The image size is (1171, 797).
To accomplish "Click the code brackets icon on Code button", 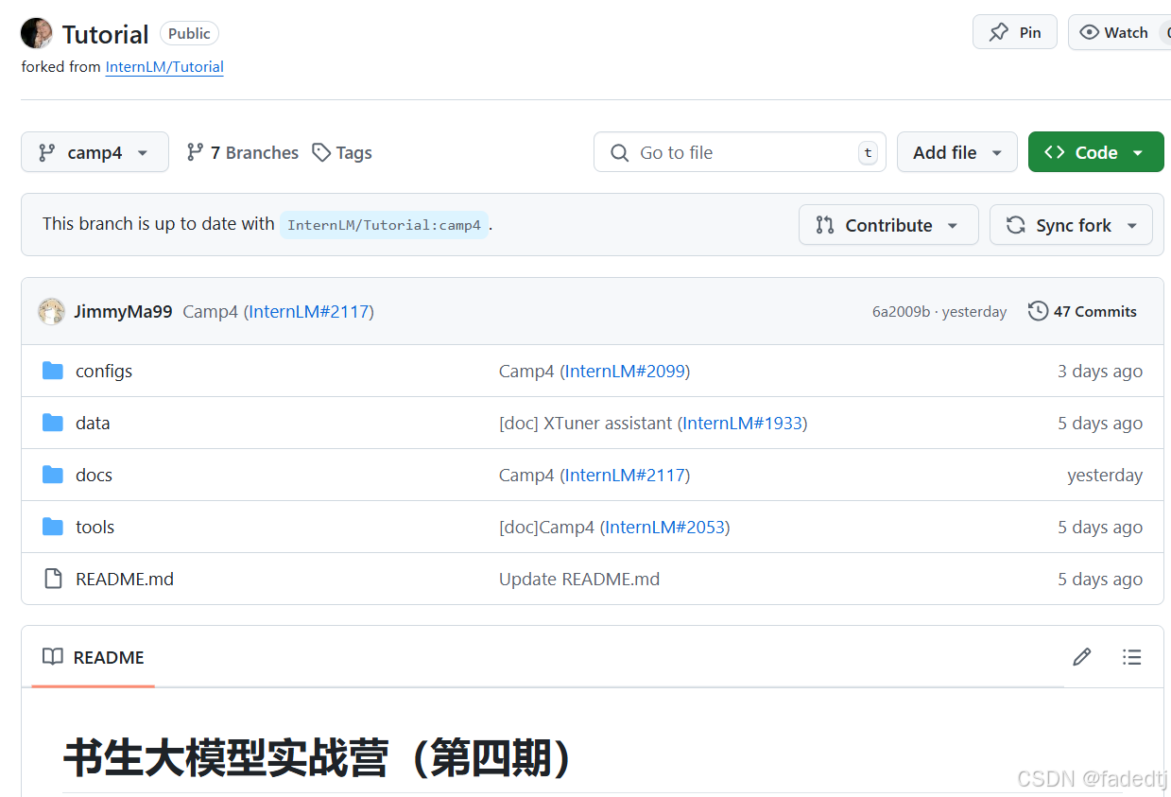I will pos(1055,152).
